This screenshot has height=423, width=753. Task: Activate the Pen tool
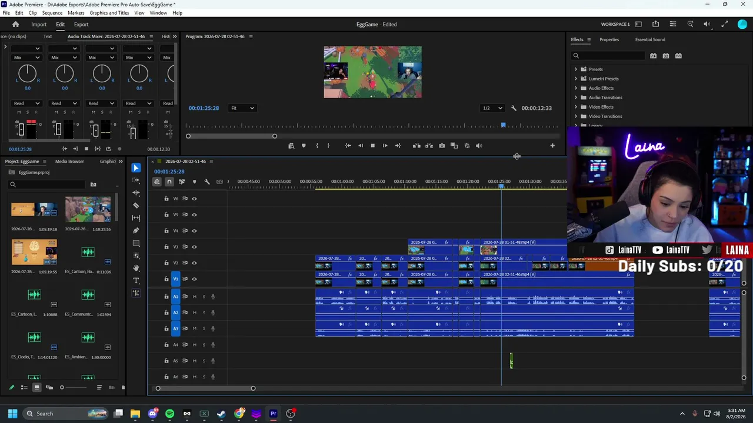[136, 230]
